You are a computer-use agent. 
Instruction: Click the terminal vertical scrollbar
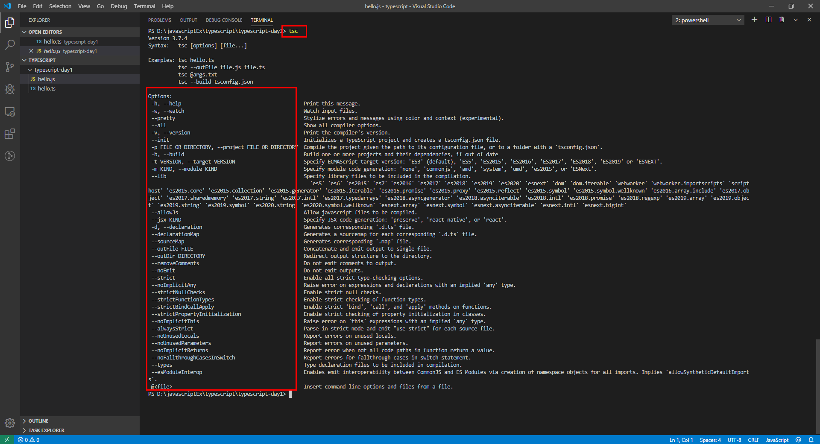(817, 386)
